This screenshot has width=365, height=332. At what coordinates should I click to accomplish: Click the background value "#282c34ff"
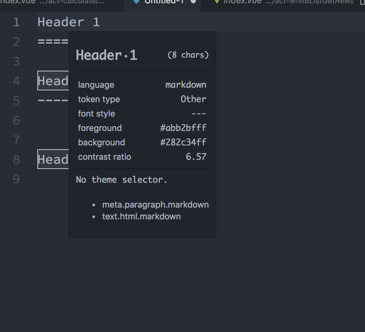point(183,142)
